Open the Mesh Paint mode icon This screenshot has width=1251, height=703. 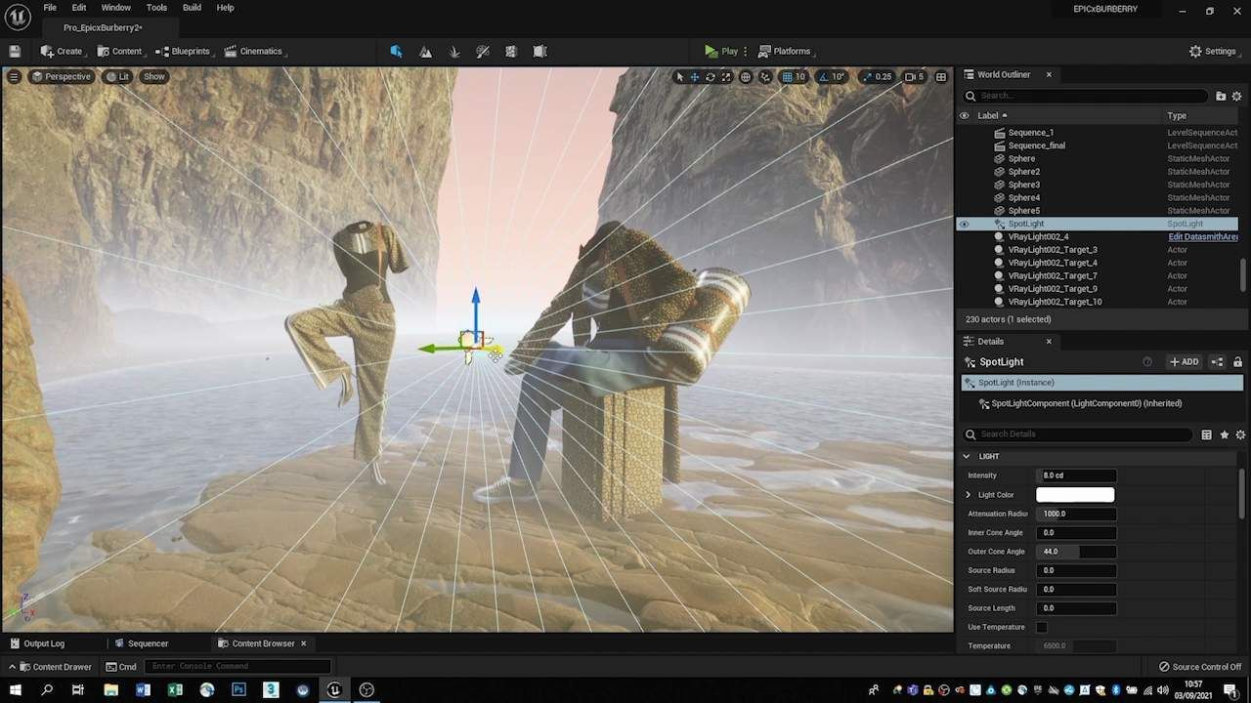point(482,51)
